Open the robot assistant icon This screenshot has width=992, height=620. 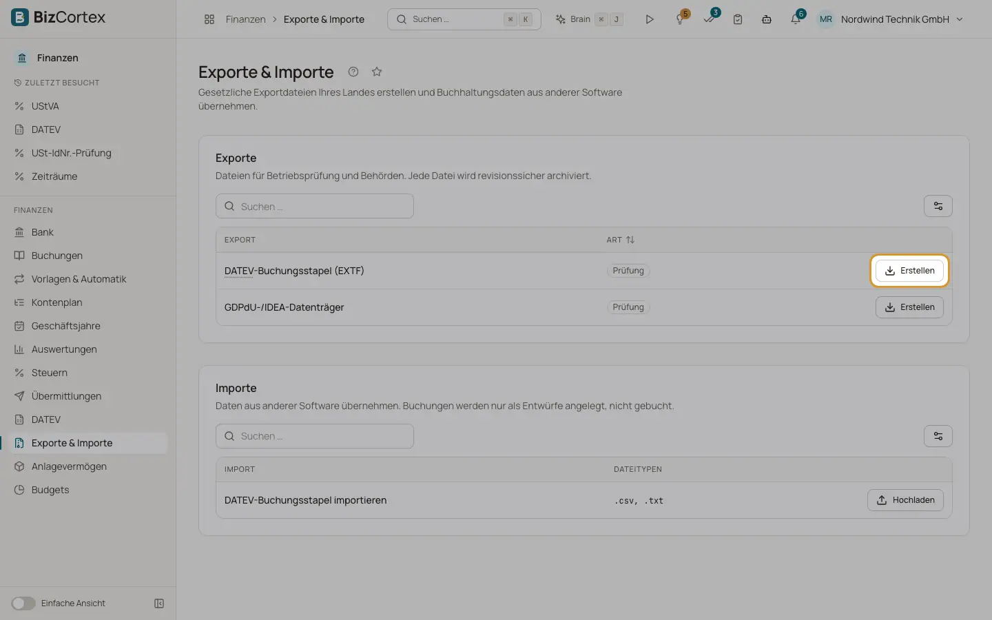pos(767,19)
